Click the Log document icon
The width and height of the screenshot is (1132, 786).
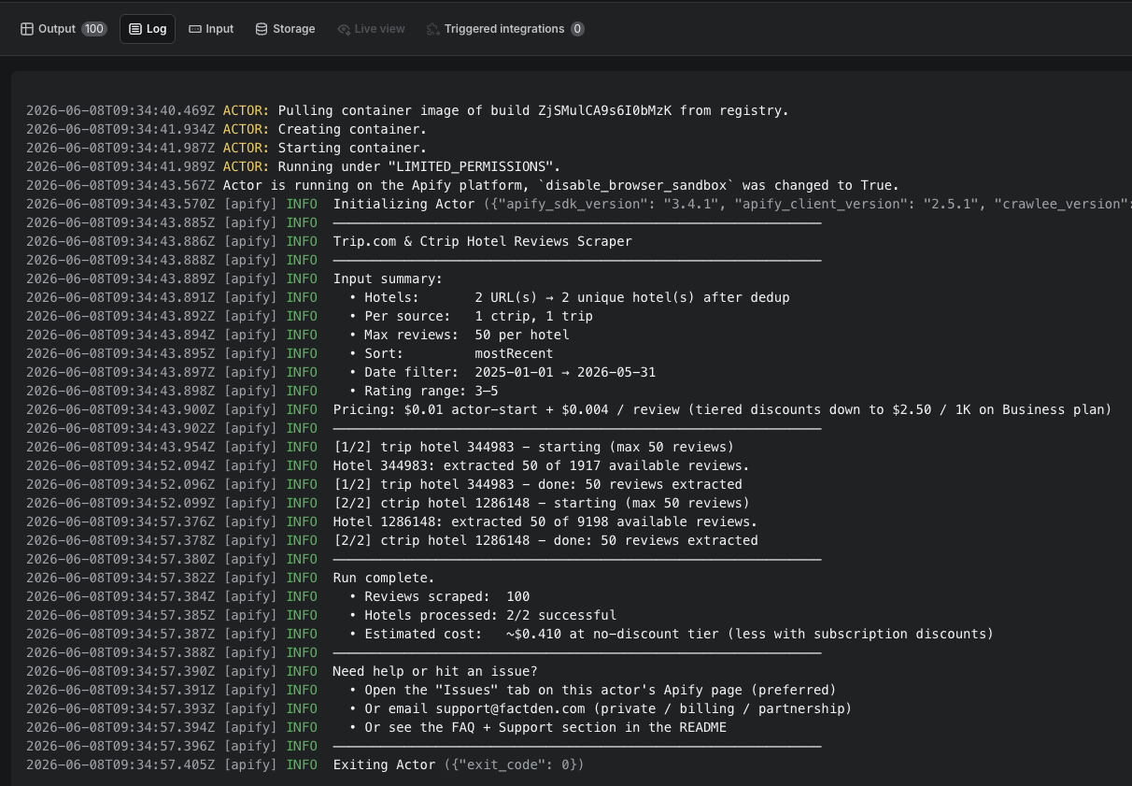tap(135, 29)
